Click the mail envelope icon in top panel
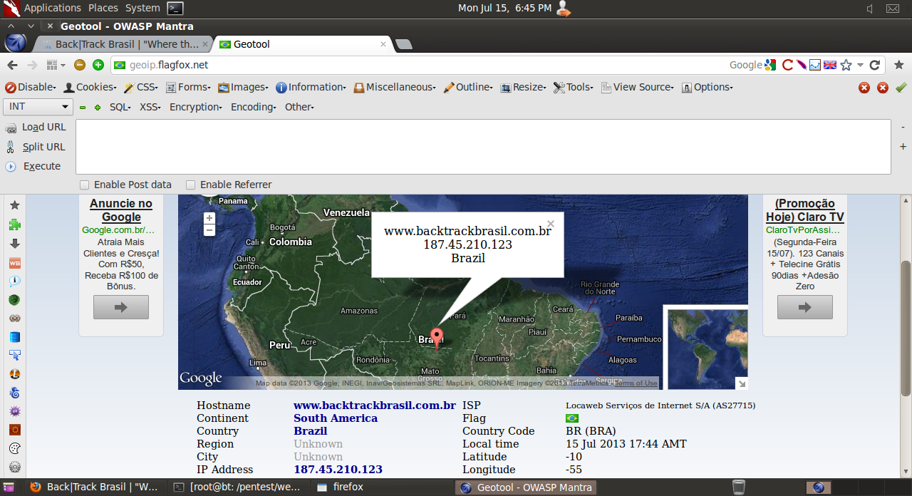Image resolution: width=912 pixels, height=496 pixels. tap(893, 9)
